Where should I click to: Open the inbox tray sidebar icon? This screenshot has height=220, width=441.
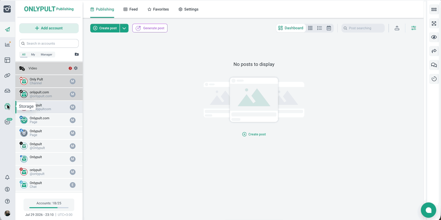point(7,91)
